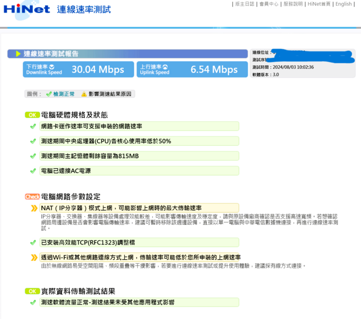The width and height of the screenshot is (361, 319).
Task: Click 電腦硬體規格及狀態 section heading
Action: pyautogui.click(x=74, y=115)
